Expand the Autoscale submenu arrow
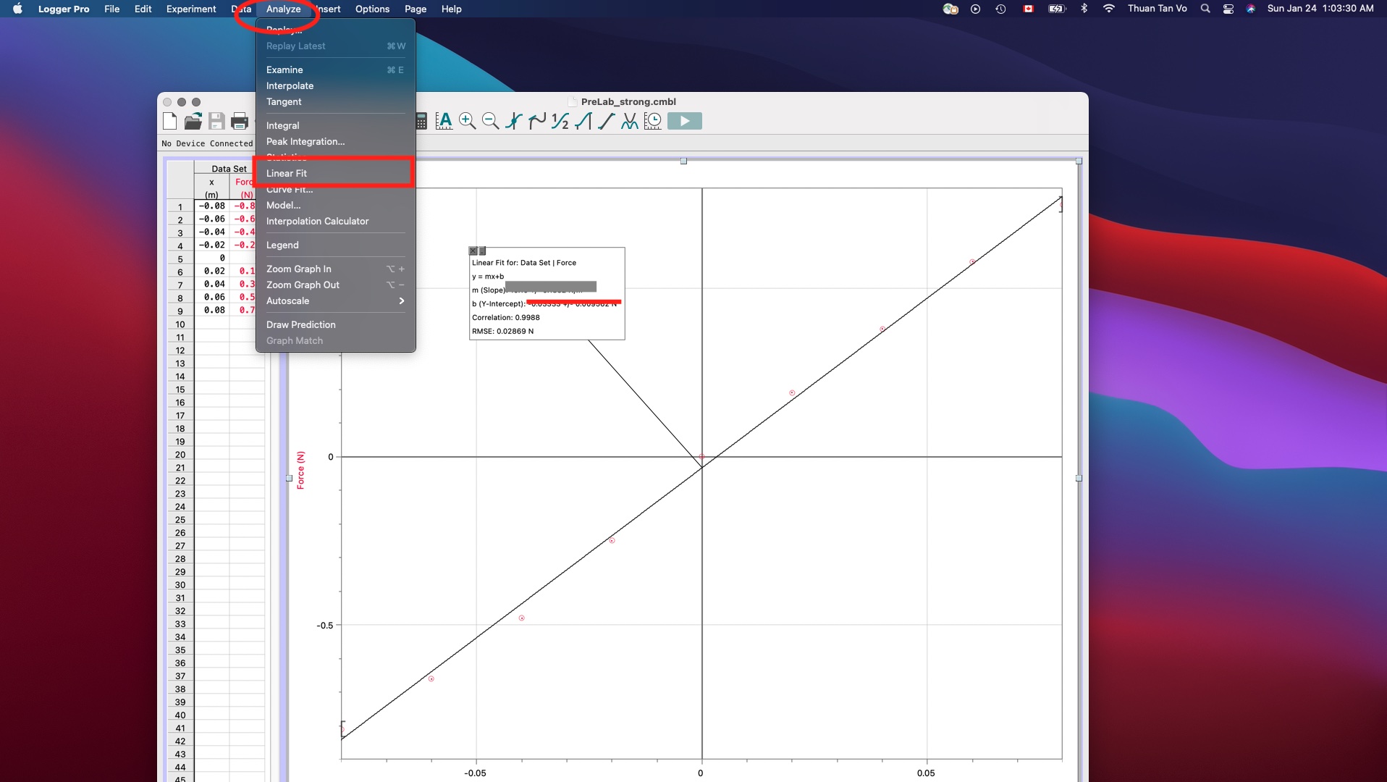This screenshot has width=1387, height=782. point(402,300)
